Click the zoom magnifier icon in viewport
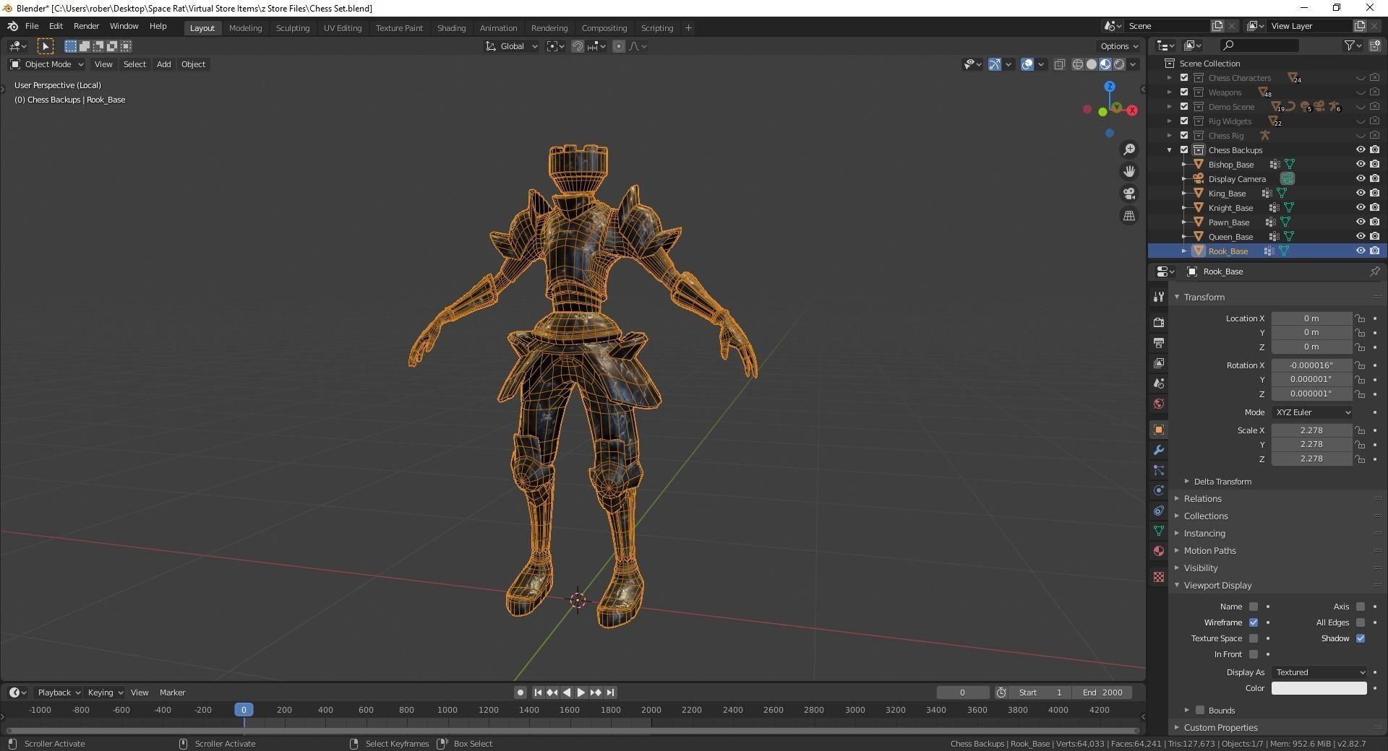This screenshot has height=751, width=1388. pyautogui.click(x=1128, y=149)
